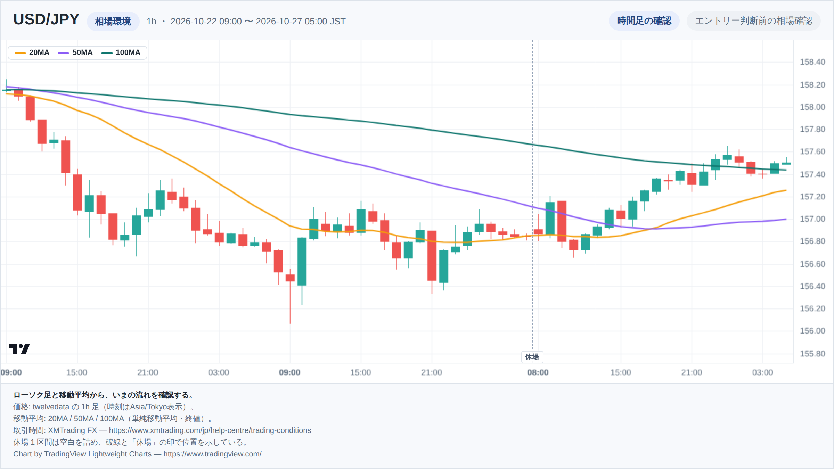Click the bold 08:00 time axis label

click(x=538, y=372)
